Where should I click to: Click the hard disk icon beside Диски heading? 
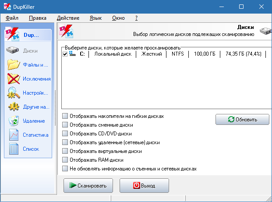click(x=265, y=31)
